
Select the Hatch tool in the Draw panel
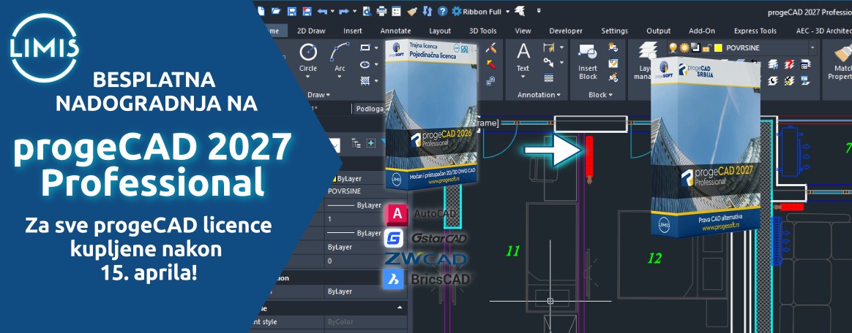click(x=365, y=81)
